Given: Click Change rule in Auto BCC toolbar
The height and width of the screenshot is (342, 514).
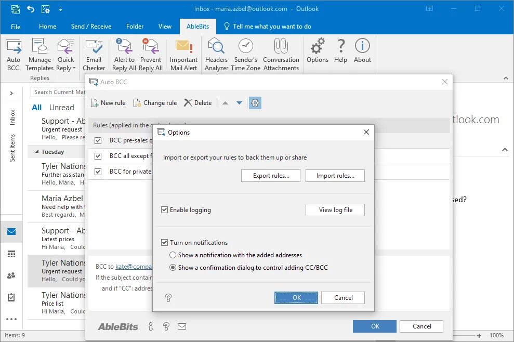Looking at the screenshot, I should pos(155,103).
